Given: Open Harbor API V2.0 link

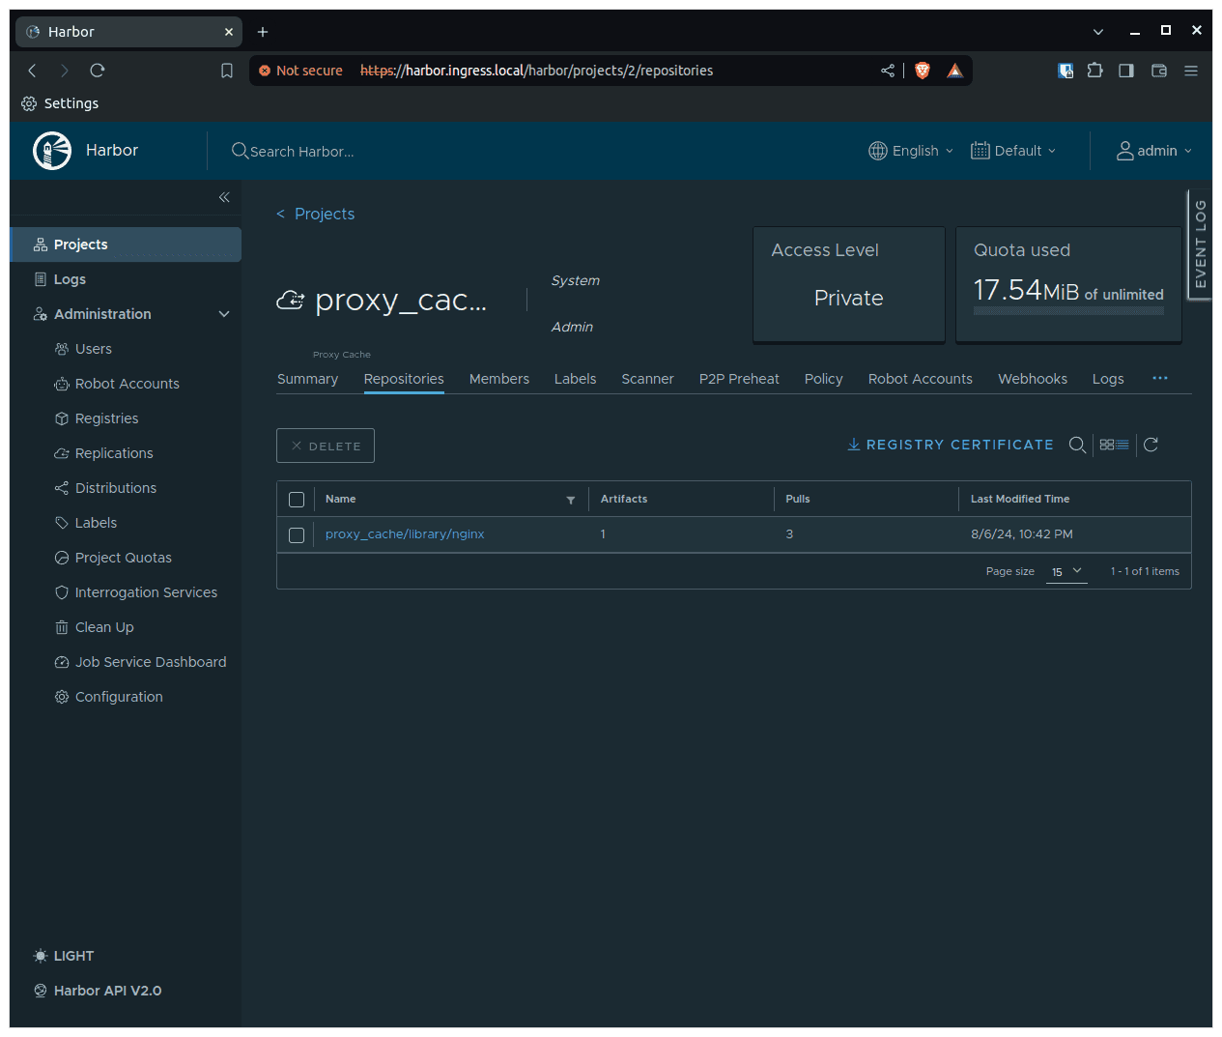Looking at the screenshot, I should 98,991.
